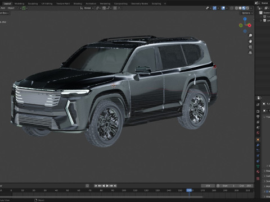Select rendered viewport shading
Screen dimensions: 270x202
[x=247, y=8]
